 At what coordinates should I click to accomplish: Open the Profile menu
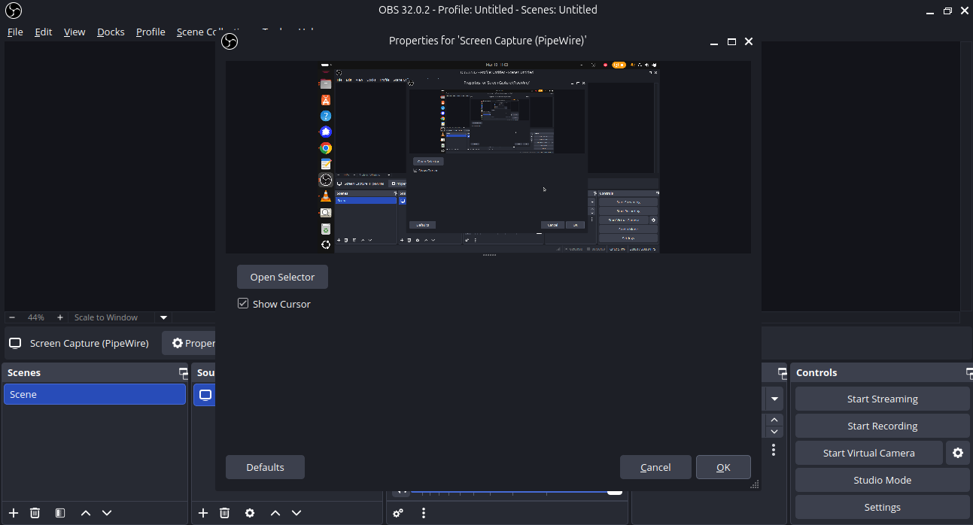click(151, 32)
